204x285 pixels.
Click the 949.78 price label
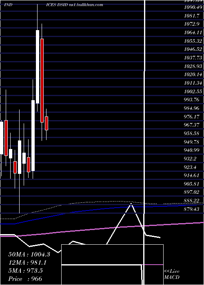(191, 142)
